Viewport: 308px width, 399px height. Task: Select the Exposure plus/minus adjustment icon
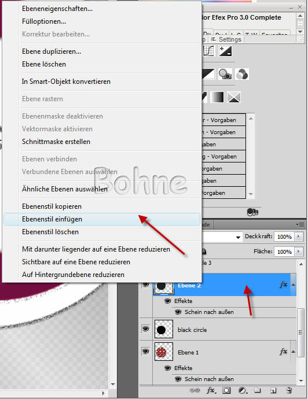pyautogui.click(x=225, y=51)
